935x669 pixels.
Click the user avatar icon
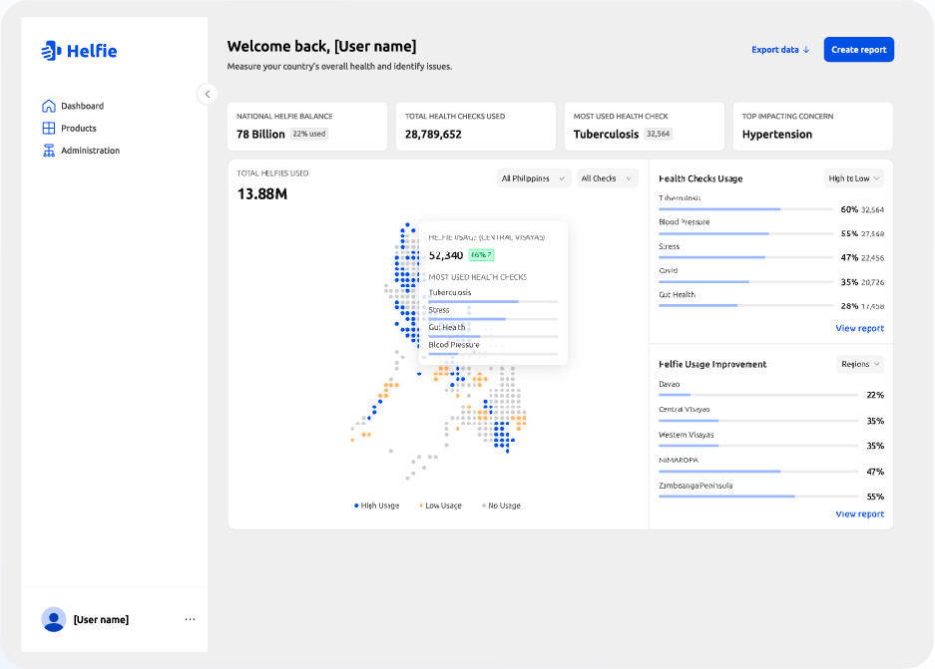(x=54, y=619)
